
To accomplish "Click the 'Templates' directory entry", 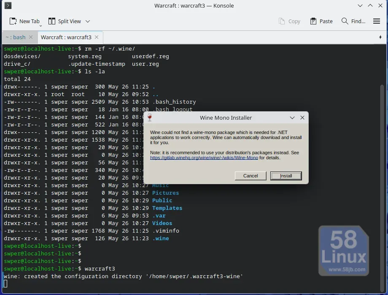I will coord(167,208).
